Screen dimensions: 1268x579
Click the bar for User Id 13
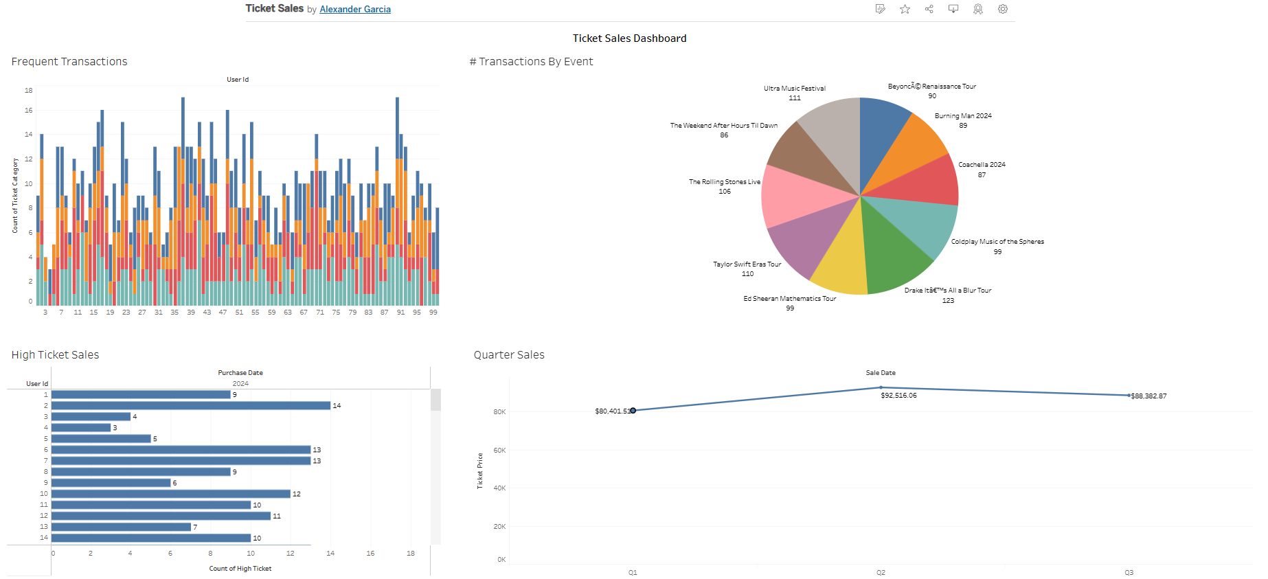(121, 527)
